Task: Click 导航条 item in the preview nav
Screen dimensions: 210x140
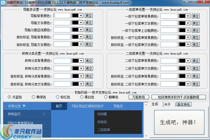Action: click(x=118, y=106)
